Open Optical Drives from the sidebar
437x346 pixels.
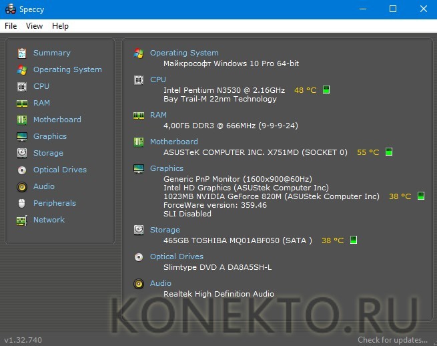coord(60,170)
